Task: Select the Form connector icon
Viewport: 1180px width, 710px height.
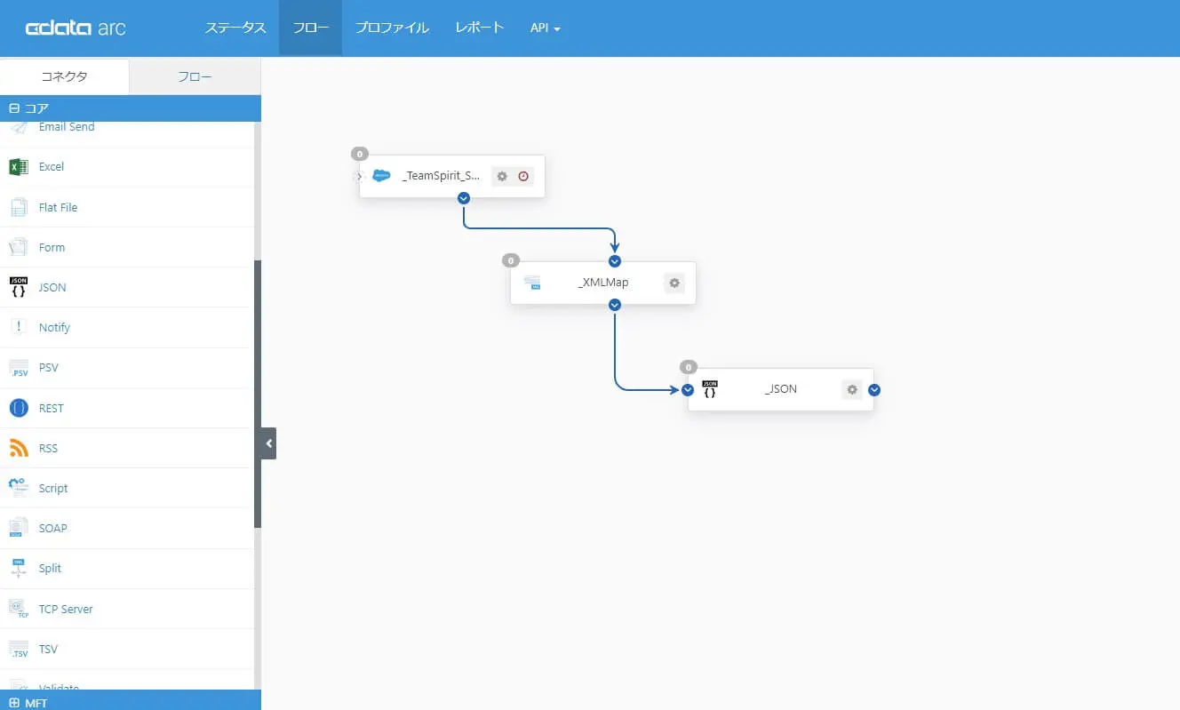Action: [x=19, y=247]
